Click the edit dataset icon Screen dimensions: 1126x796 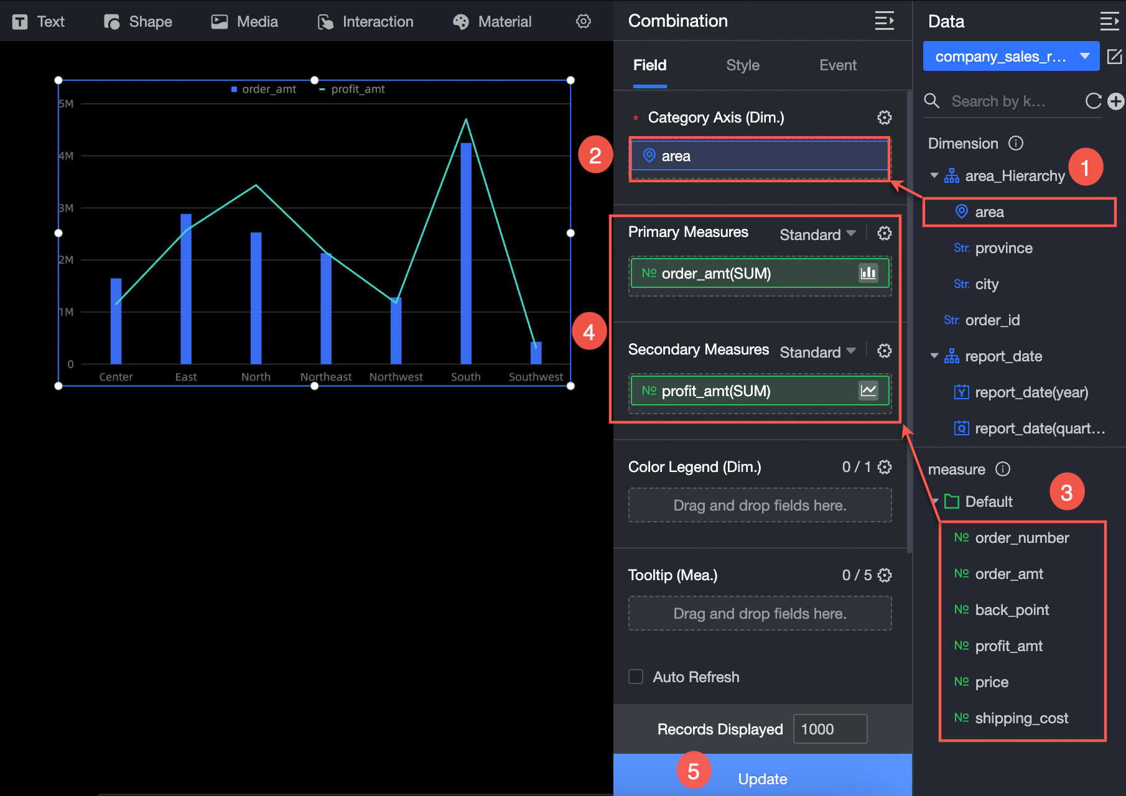[1115, 57]
